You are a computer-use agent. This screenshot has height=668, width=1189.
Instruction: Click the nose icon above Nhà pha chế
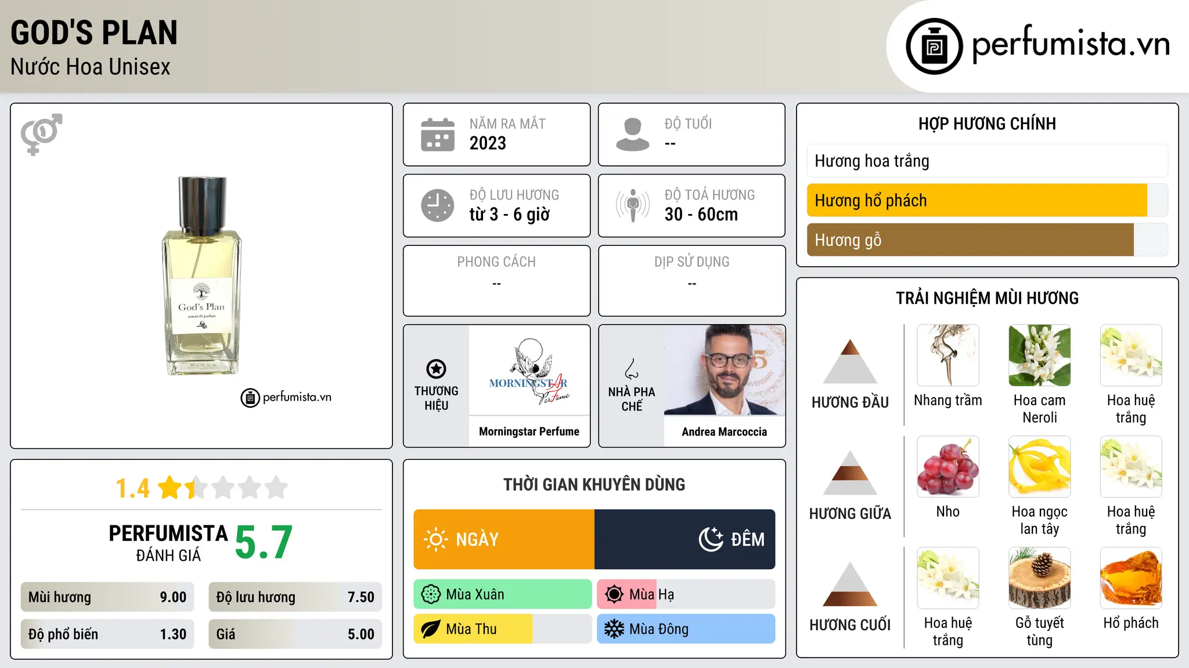point(632,369)
